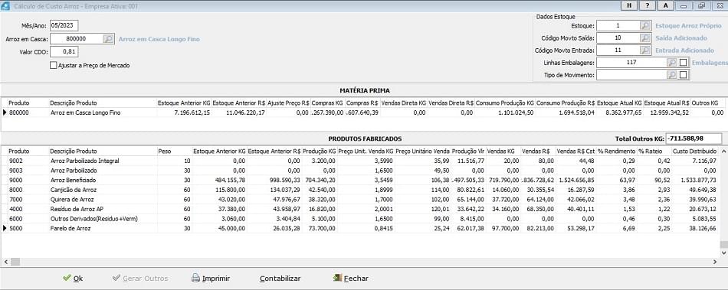Click the Compras KG column header
This screenshot has width=728, height=290.
pyautogui.click(x=328, y=103)
